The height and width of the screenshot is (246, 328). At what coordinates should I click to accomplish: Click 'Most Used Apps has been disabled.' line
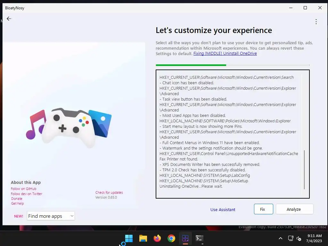pyautogui.click(x=193, y=115)
